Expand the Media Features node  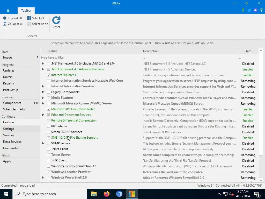[x=43, y=98]
